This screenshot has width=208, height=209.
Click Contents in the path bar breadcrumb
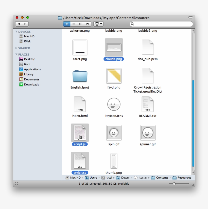click(162, 178)
